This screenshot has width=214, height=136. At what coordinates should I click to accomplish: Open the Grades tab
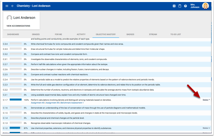pos(36,34)
